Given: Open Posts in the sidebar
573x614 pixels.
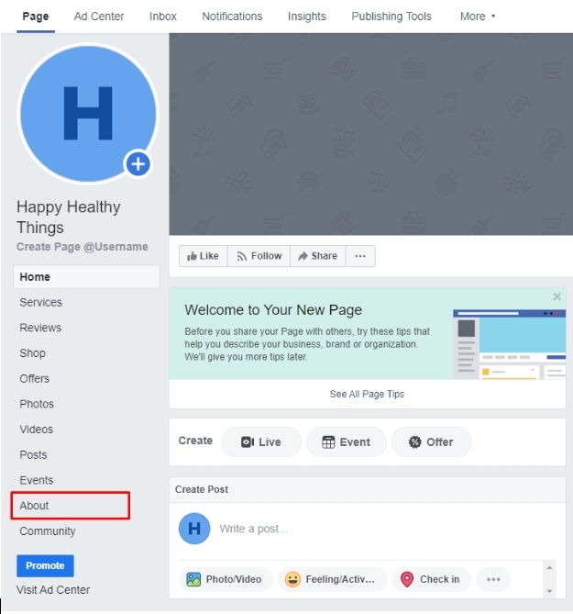Looking at the screenshot, I should pyautogui.click(x=33, y=455).
